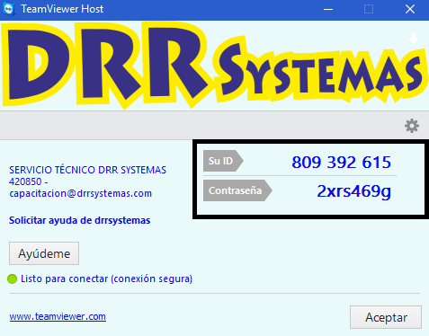
Task: Click the Aceptar button
Action: pos(386,317)
